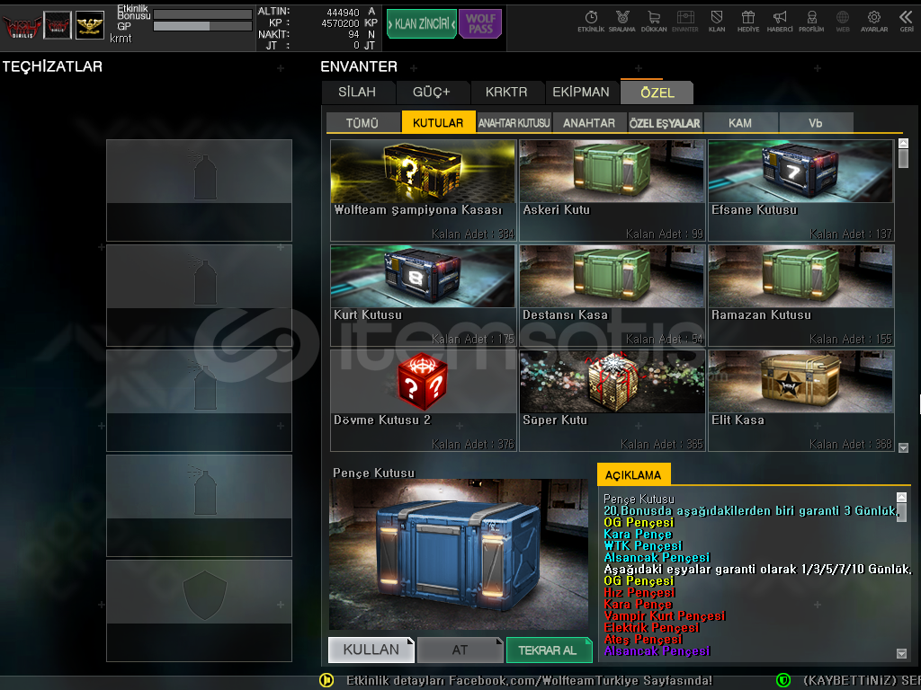The width and height of the screenshot is (921, 690).
Task: Click the gold eagle rank badge
Action: tap(90, 25)
